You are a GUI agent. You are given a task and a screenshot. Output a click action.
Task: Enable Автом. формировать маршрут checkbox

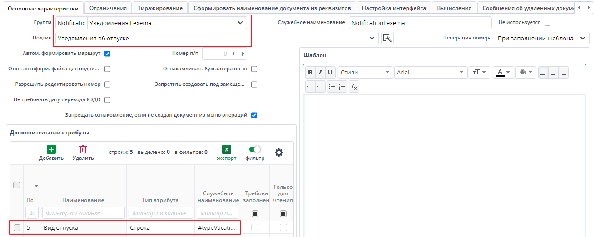(108, 54)
